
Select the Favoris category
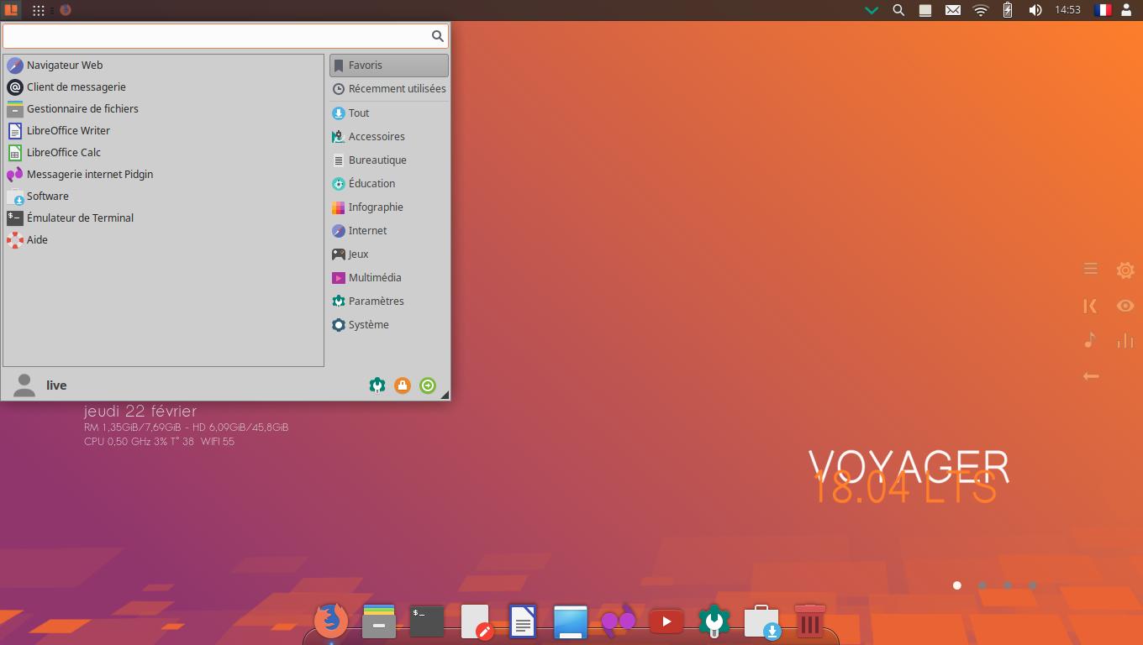pos(389,65)
